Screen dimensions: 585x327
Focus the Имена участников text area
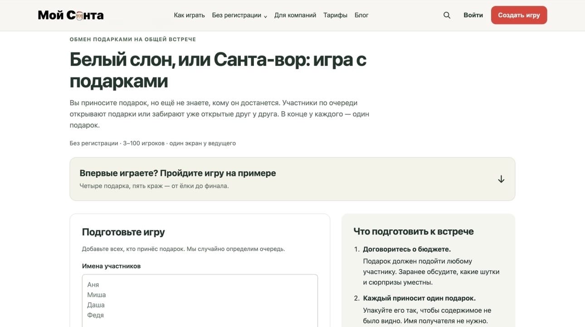[200, 300]
